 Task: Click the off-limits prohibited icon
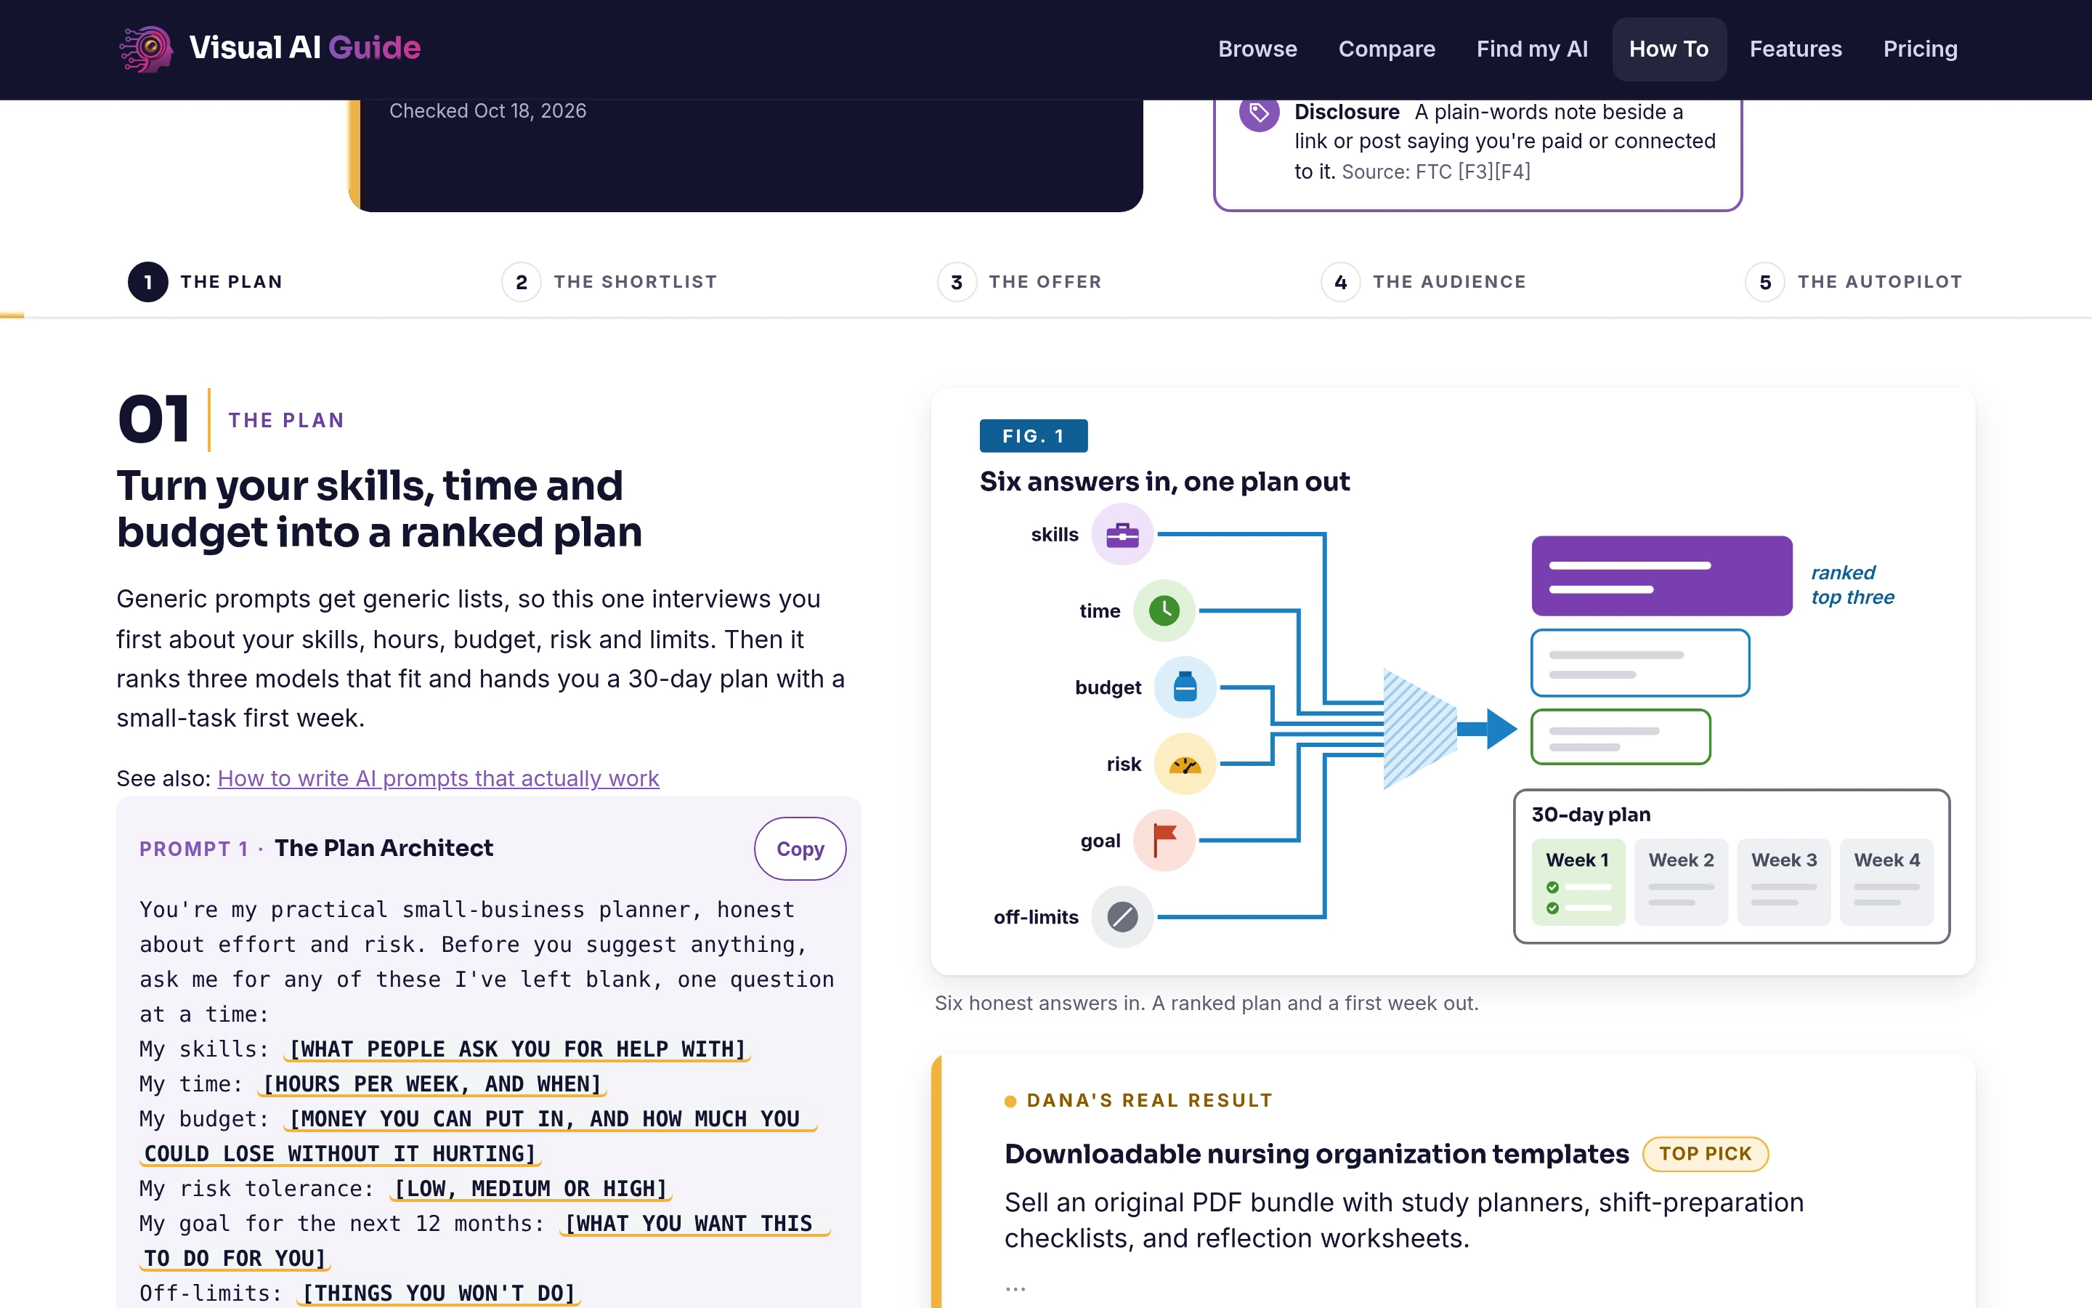coord(1122,917)
